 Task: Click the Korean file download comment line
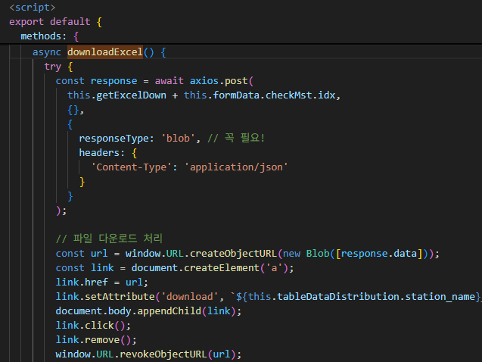109,239
